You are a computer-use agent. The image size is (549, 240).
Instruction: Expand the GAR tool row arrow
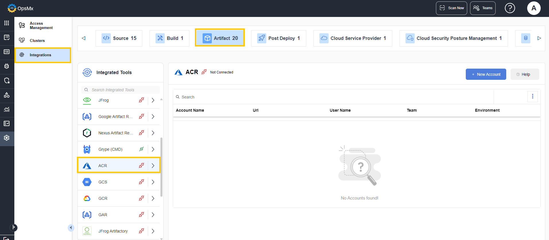pos(153,215)
